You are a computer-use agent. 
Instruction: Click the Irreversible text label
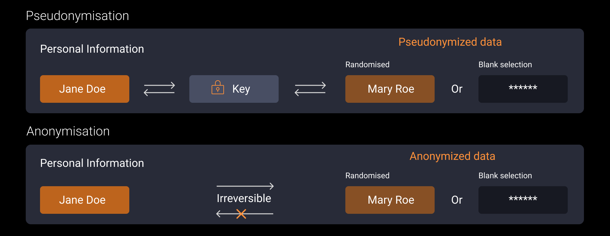point(244,198)
